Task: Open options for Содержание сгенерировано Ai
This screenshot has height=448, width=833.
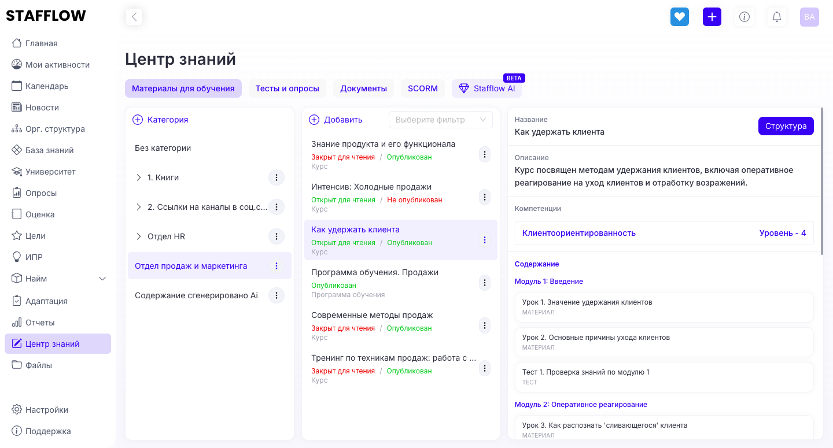Action: [x=277, y=295]
